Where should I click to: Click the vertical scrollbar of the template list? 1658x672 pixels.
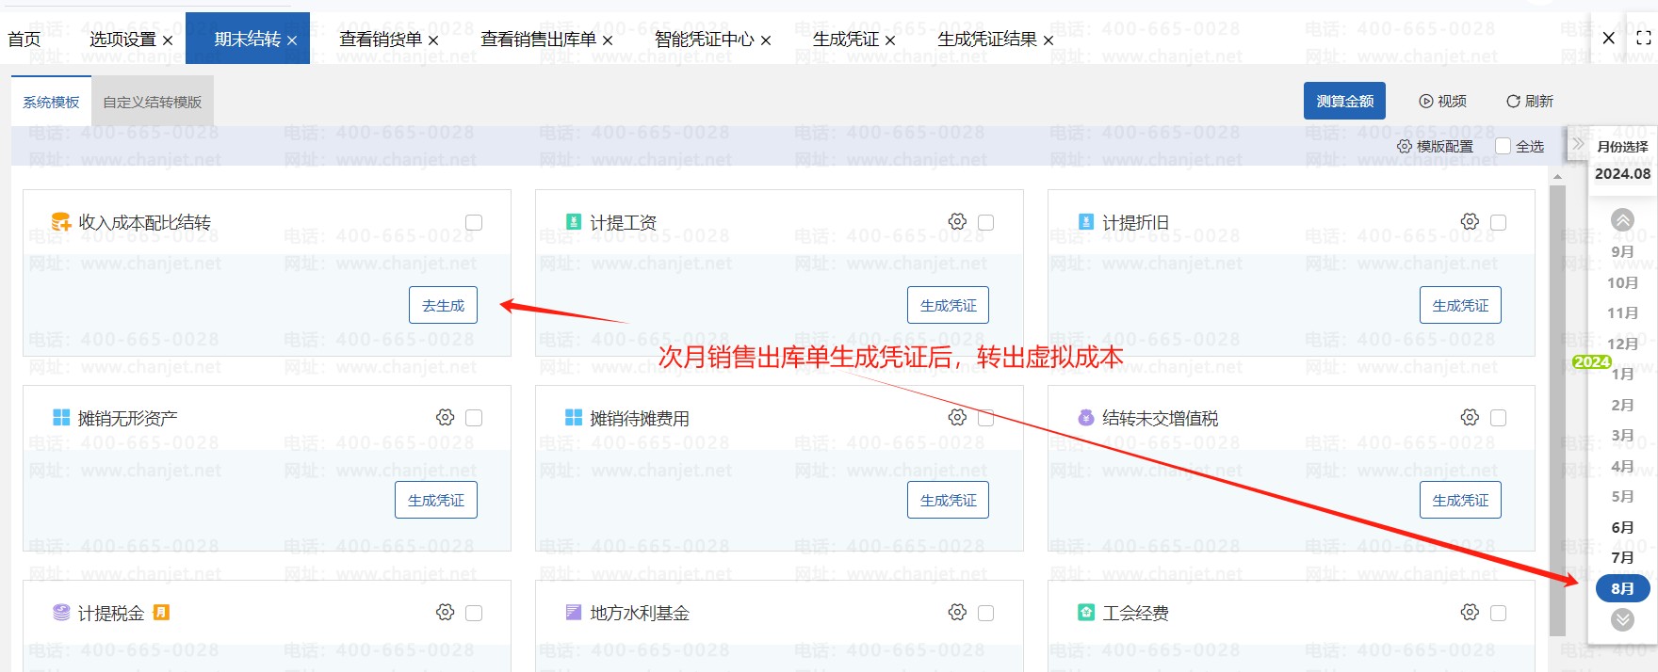[1557, 409]
